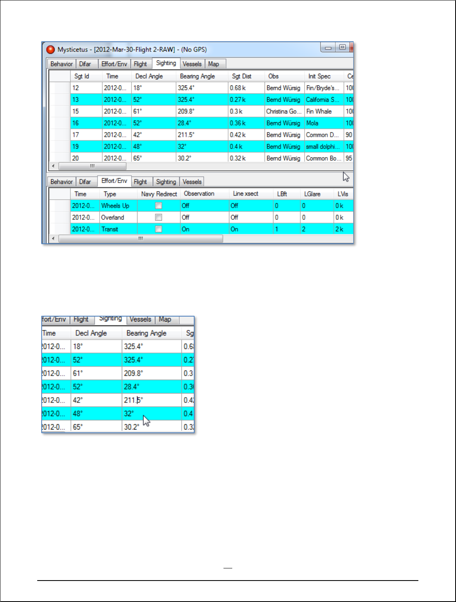Click effort table horizontal scrollbar thumb
The image size is (456, 602).
click(x=140, y=238)
